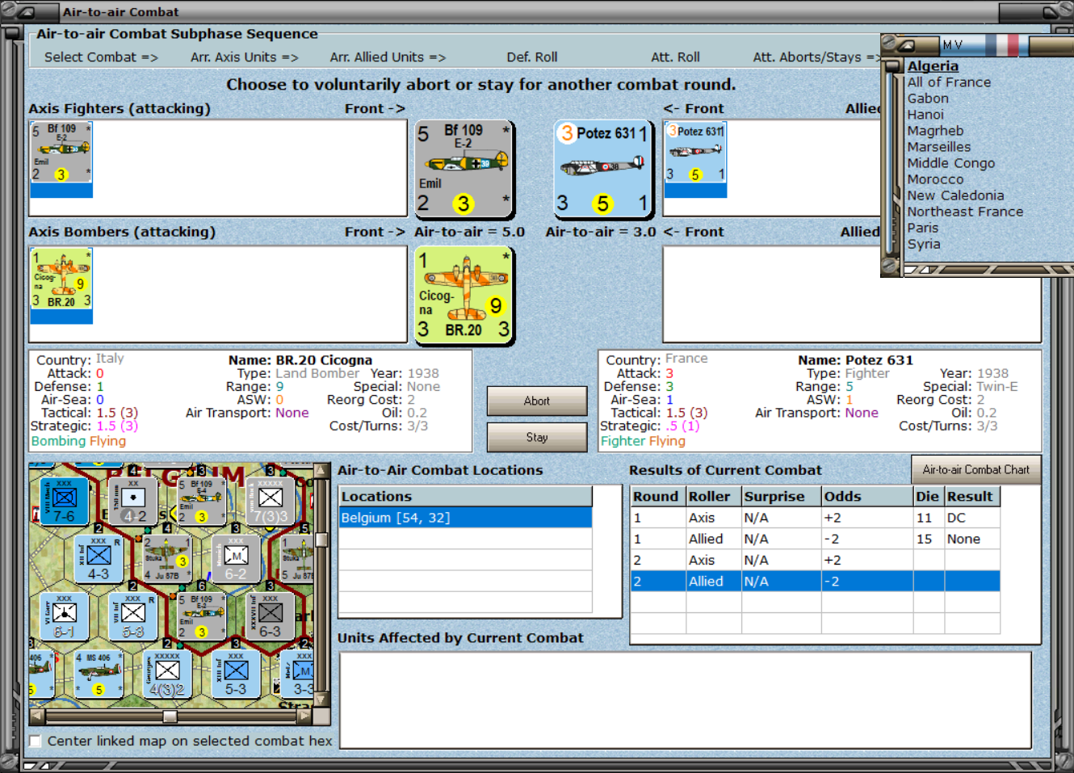The height and width of the screenshot is (773, 1074).
Task: Click the XX 4-2 artillery unit on the map
Action: (x=132, y=500)
